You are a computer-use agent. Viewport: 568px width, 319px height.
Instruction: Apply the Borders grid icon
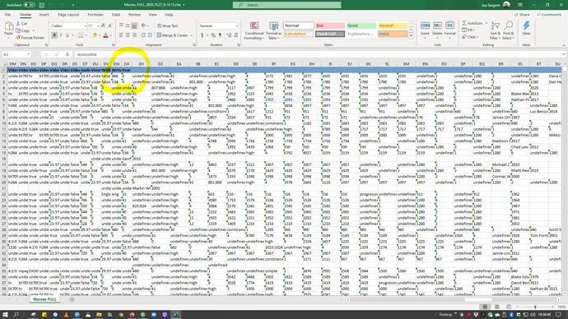(x=81, y=35)
